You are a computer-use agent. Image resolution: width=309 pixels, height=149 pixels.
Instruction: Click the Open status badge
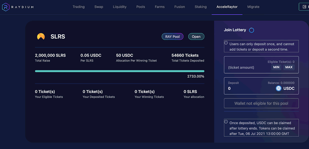point(196,37)
